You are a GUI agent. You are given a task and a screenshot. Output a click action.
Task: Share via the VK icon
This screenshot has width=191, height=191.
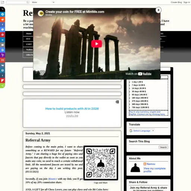(x=3, y=65)
